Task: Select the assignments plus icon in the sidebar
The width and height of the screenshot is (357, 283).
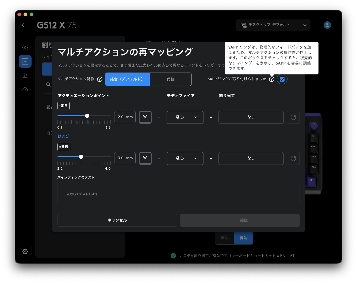Action: (25, 61)
